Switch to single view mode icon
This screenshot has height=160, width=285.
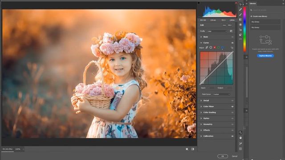pyautogui.click(x=187, y=149)
